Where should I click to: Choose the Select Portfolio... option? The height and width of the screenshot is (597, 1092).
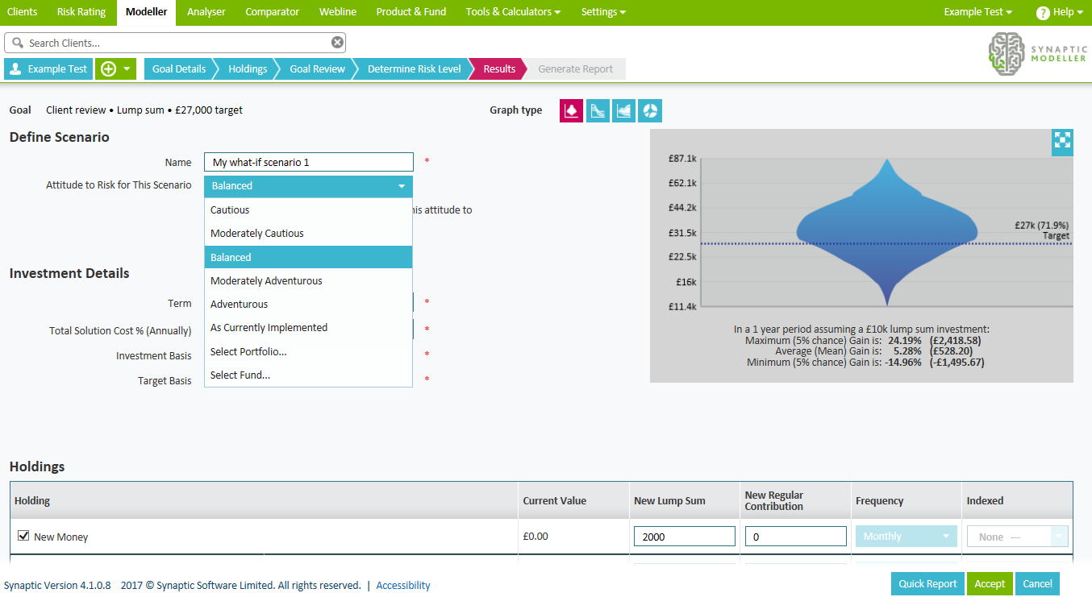[x=308, y=352]
